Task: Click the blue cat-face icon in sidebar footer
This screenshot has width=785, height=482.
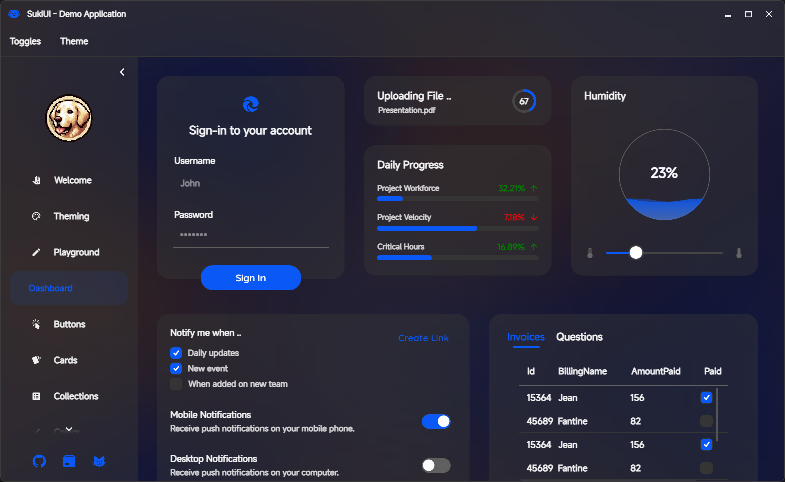Action: (99, 461)
